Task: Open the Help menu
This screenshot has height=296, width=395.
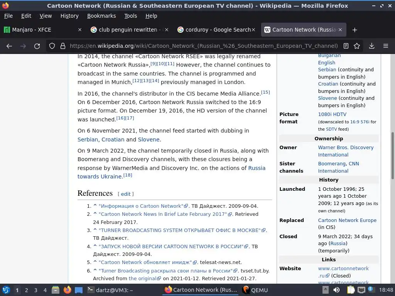Action: pyautogui.click(x=151, y=16)
